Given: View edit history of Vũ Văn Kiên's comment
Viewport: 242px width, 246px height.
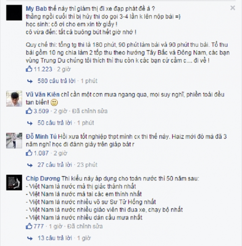Looking at the screenshot, I should pos(90,111).
